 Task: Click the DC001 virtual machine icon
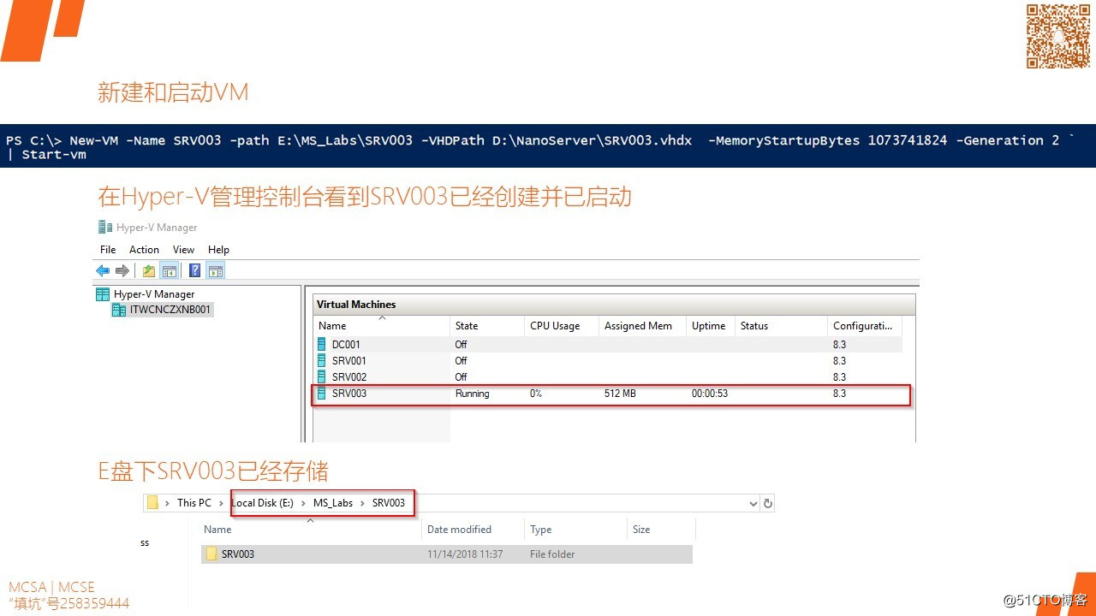point(322,344)
